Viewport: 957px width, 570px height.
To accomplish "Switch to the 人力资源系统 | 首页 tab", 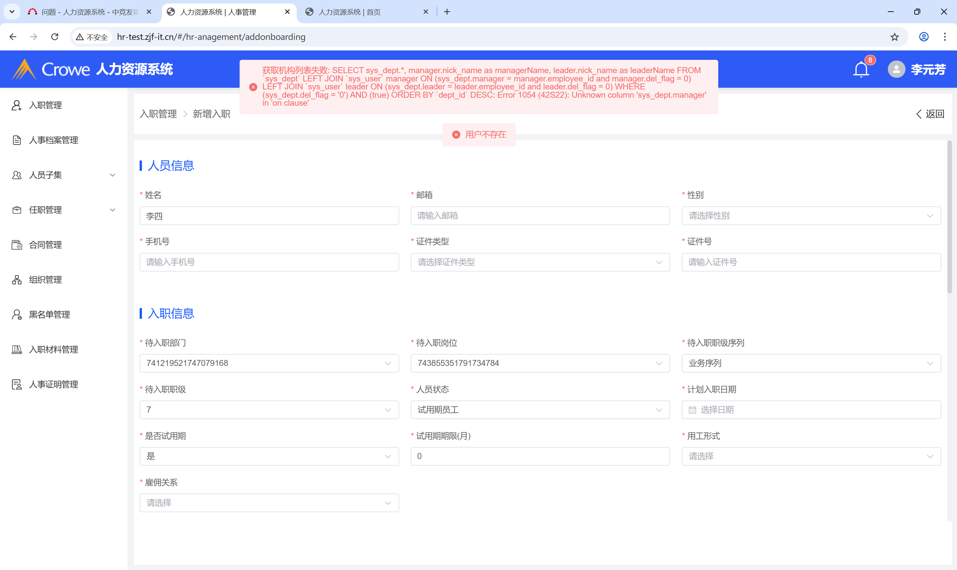I will (349, 12).
